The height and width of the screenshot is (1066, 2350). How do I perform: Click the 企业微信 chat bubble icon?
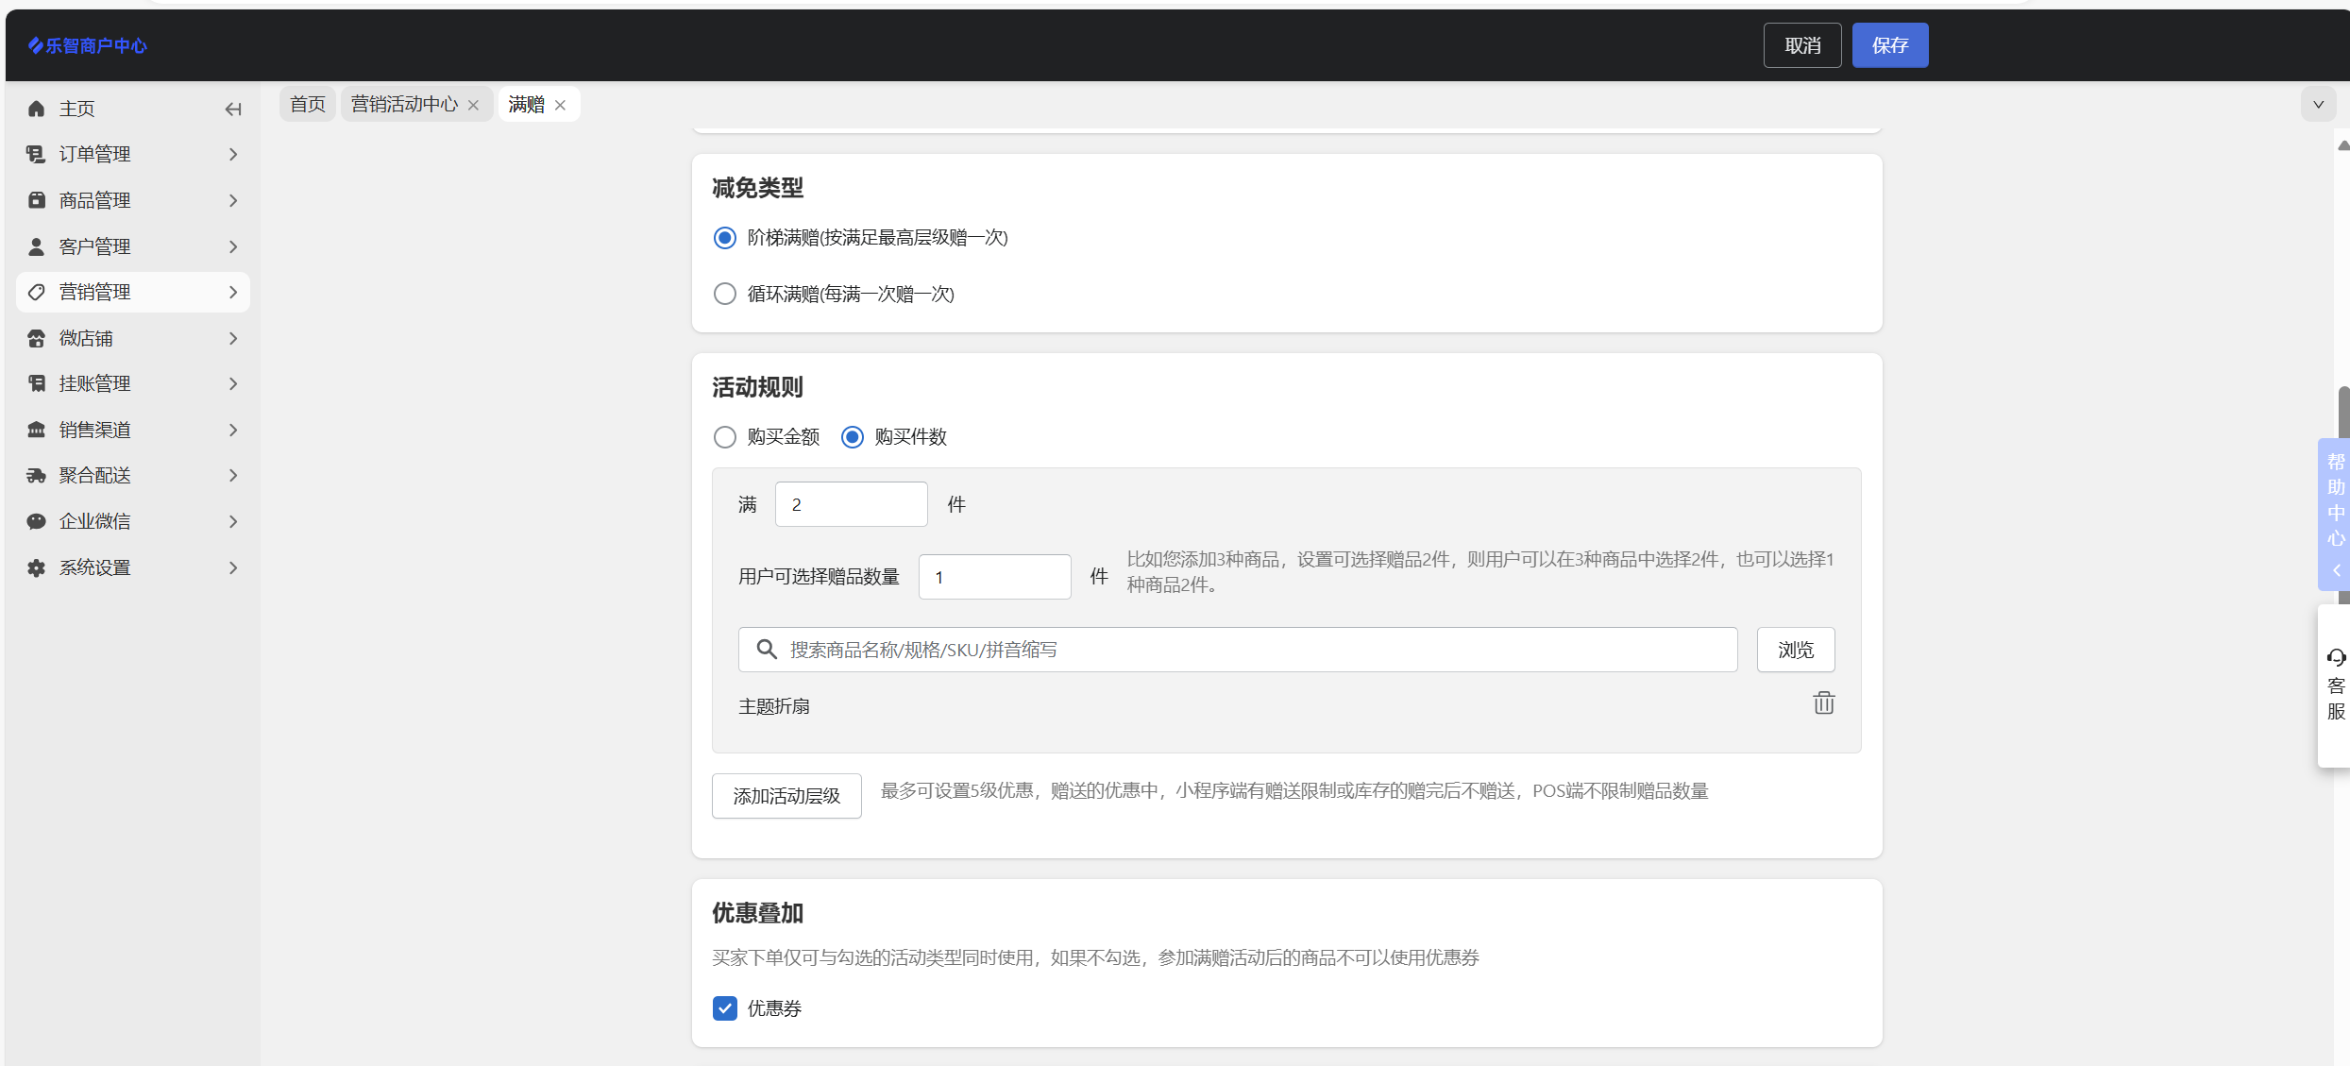point(36,521)
